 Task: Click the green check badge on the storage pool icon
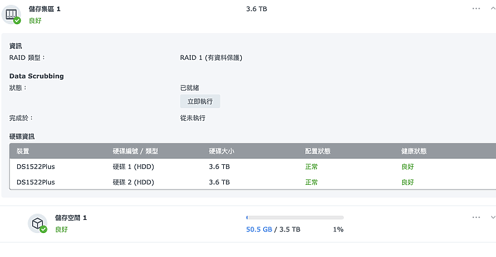point(17,21)
